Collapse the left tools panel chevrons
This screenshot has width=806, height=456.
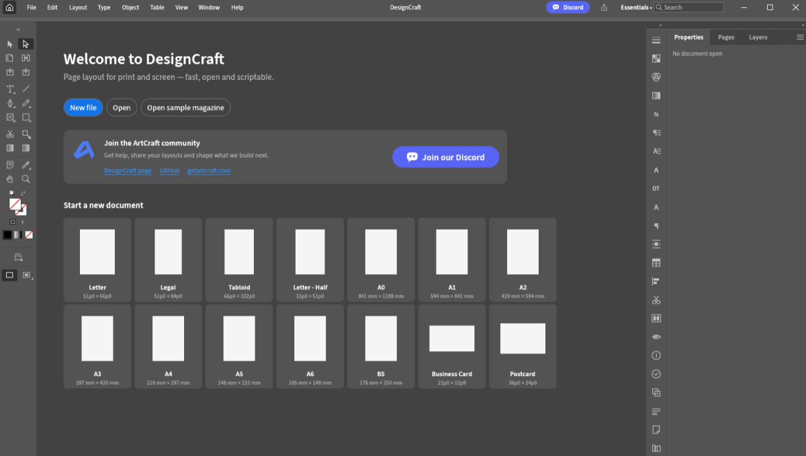(x=18, y=30)
